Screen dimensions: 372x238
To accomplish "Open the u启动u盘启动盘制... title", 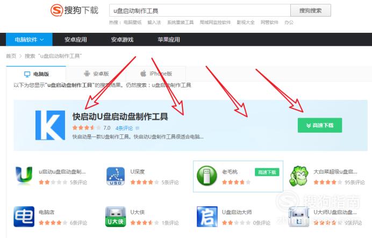I will pos(62,171).
